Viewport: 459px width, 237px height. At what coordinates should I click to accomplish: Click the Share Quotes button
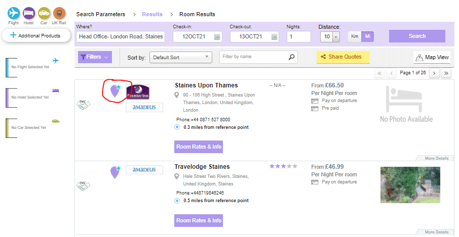click(343, 57)
